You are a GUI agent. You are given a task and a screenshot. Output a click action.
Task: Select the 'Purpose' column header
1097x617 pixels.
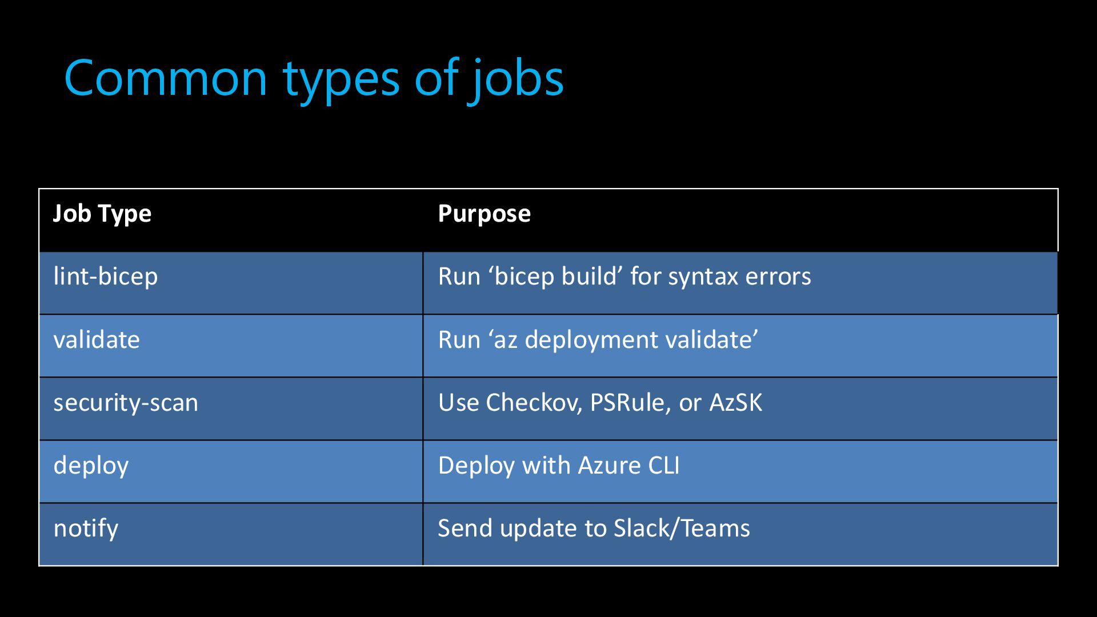tap(740, 220)
